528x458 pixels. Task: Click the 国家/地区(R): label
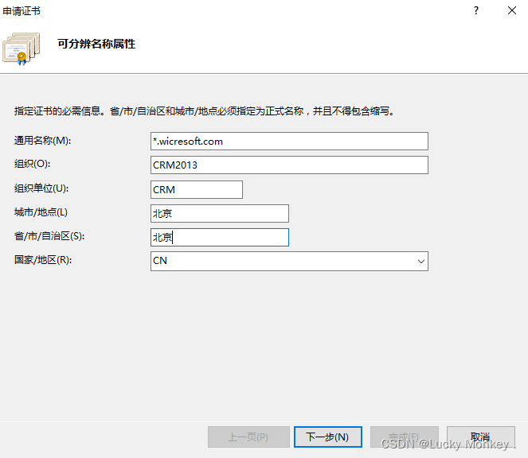pos(43,260)
